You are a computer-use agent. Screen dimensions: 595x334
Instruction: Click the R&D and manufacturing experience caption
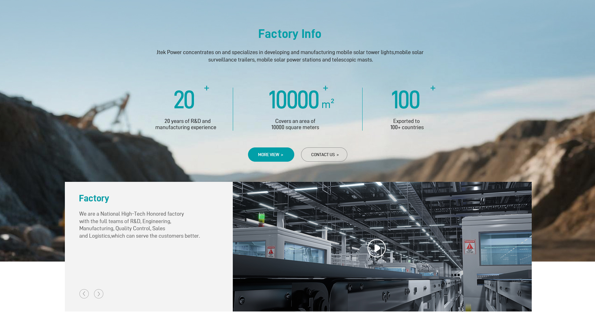[x=186, y=124]
